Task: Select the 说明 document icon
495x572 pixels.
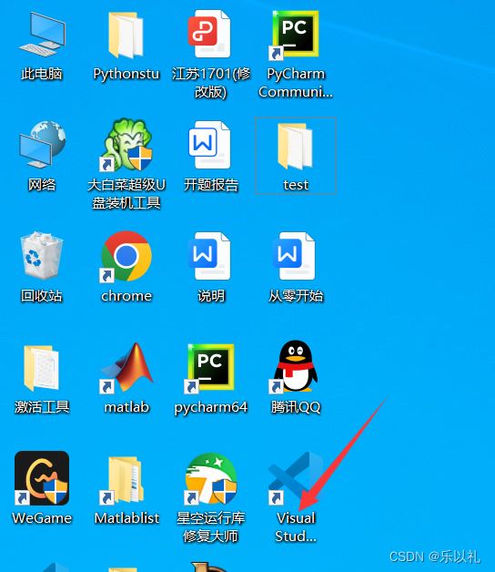Action: [x=209, y=256]
